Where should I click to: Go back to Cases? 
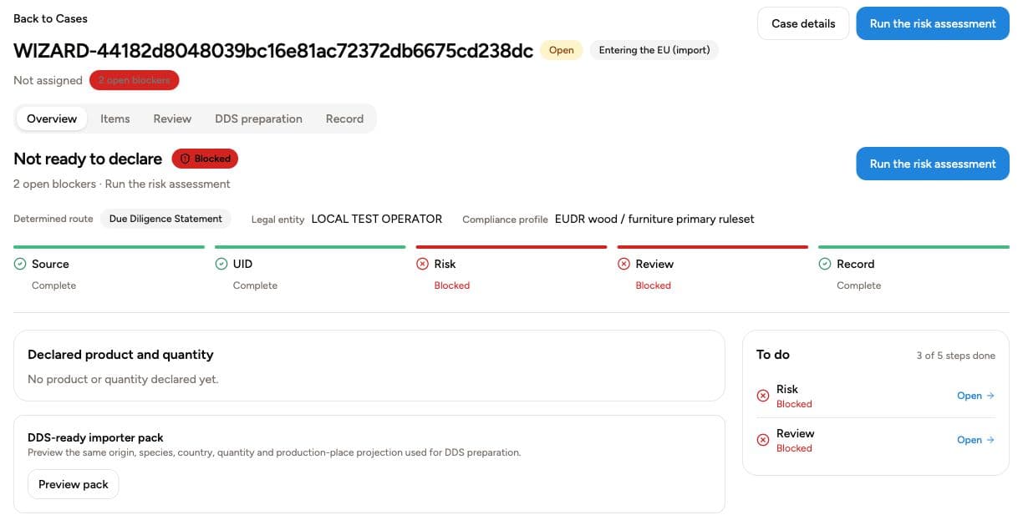click(x=50, y=18)
